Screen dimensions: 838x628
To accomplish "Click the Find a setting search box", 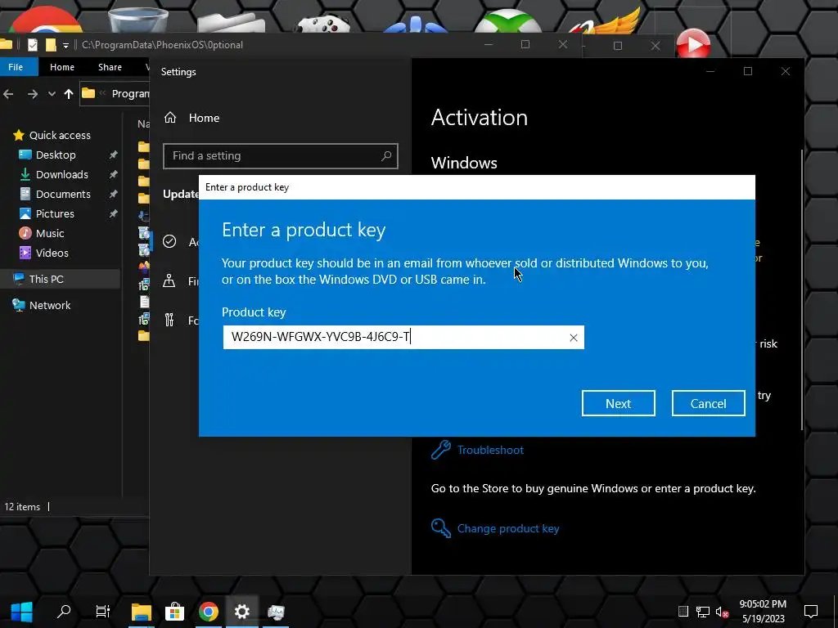I will click(280, 156).
